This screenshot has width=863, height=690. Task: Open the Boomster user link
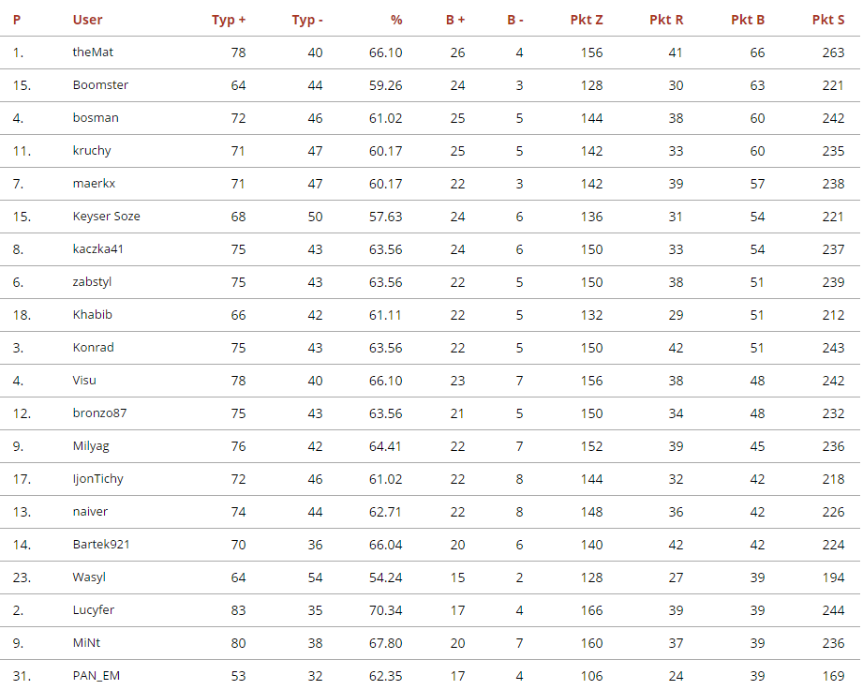pos(100,85)
